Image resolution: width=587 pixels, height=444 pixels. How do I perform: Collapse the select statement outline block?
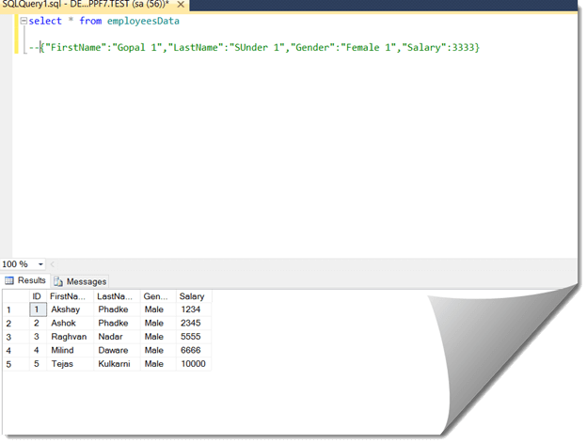pyautogui.click(x=24, y=21)
